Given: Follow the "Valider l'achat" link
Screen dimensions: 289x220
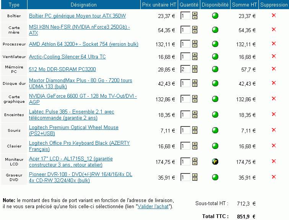Looking at the screenshot, I should [x=153, y=207].
